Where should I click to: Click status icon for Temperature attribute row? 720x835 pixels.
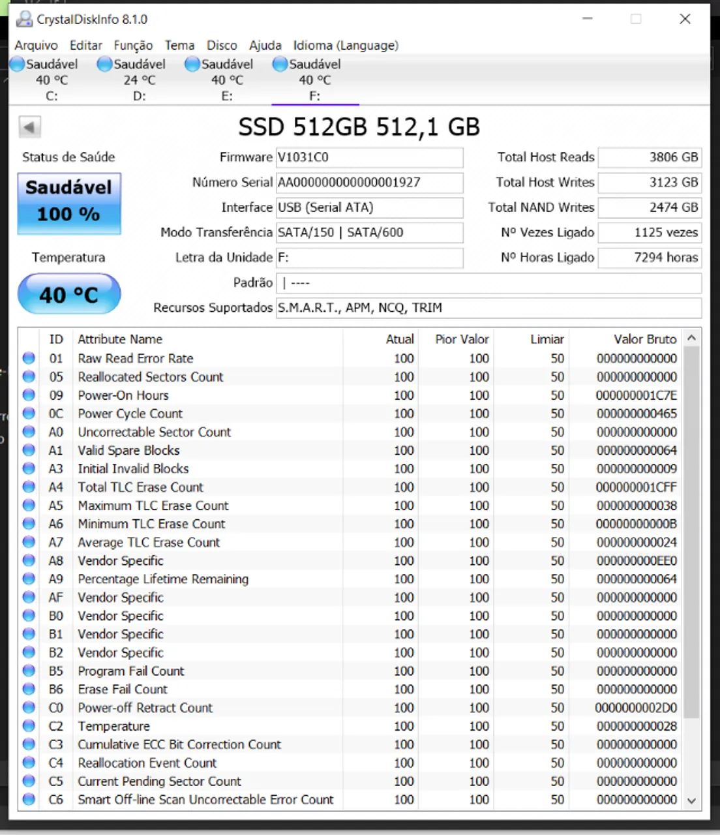tap(29, 726)
